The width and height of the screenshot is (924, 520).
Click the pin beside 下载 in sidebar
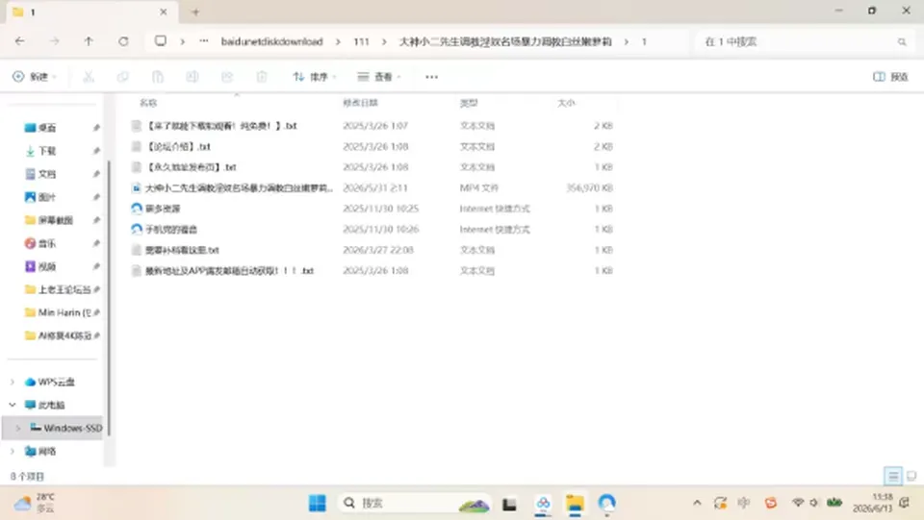pyautogui.click(x=96, y=151)
